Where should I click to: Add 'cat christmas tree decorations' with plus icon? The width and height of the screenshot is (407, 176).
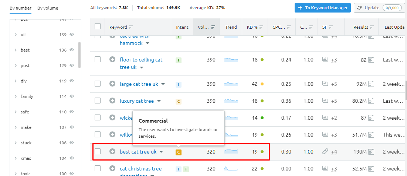pos(112,169)
